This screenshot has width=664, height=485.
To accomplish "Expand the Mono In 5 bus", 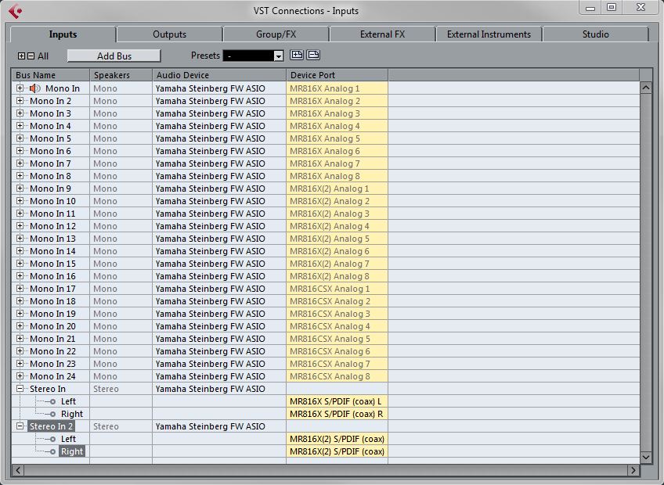I will point(20,138).
